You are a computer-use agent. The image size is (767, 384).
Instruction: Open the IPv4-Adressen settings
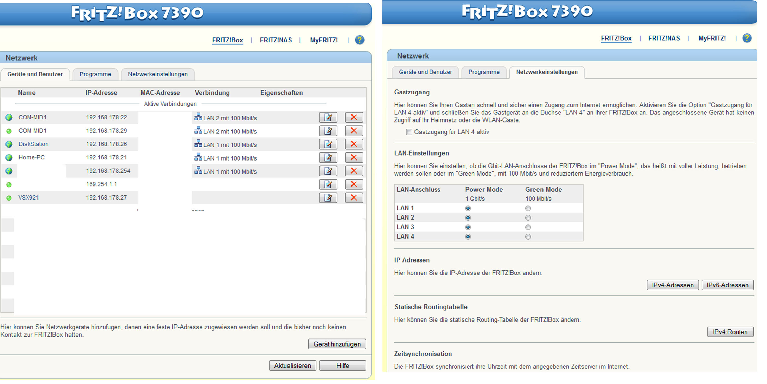coord(672,285)
